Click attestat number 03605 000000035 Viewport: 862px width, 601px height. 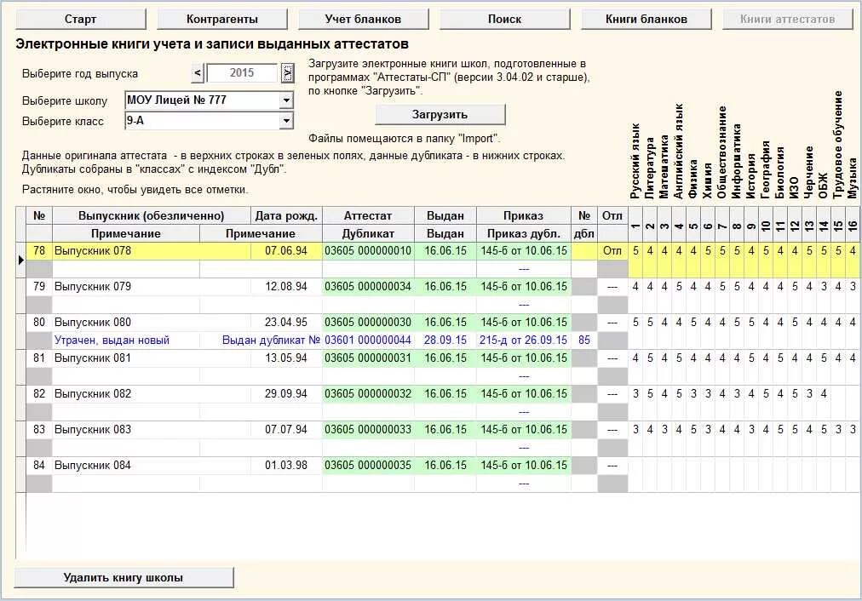pos(368,466)
